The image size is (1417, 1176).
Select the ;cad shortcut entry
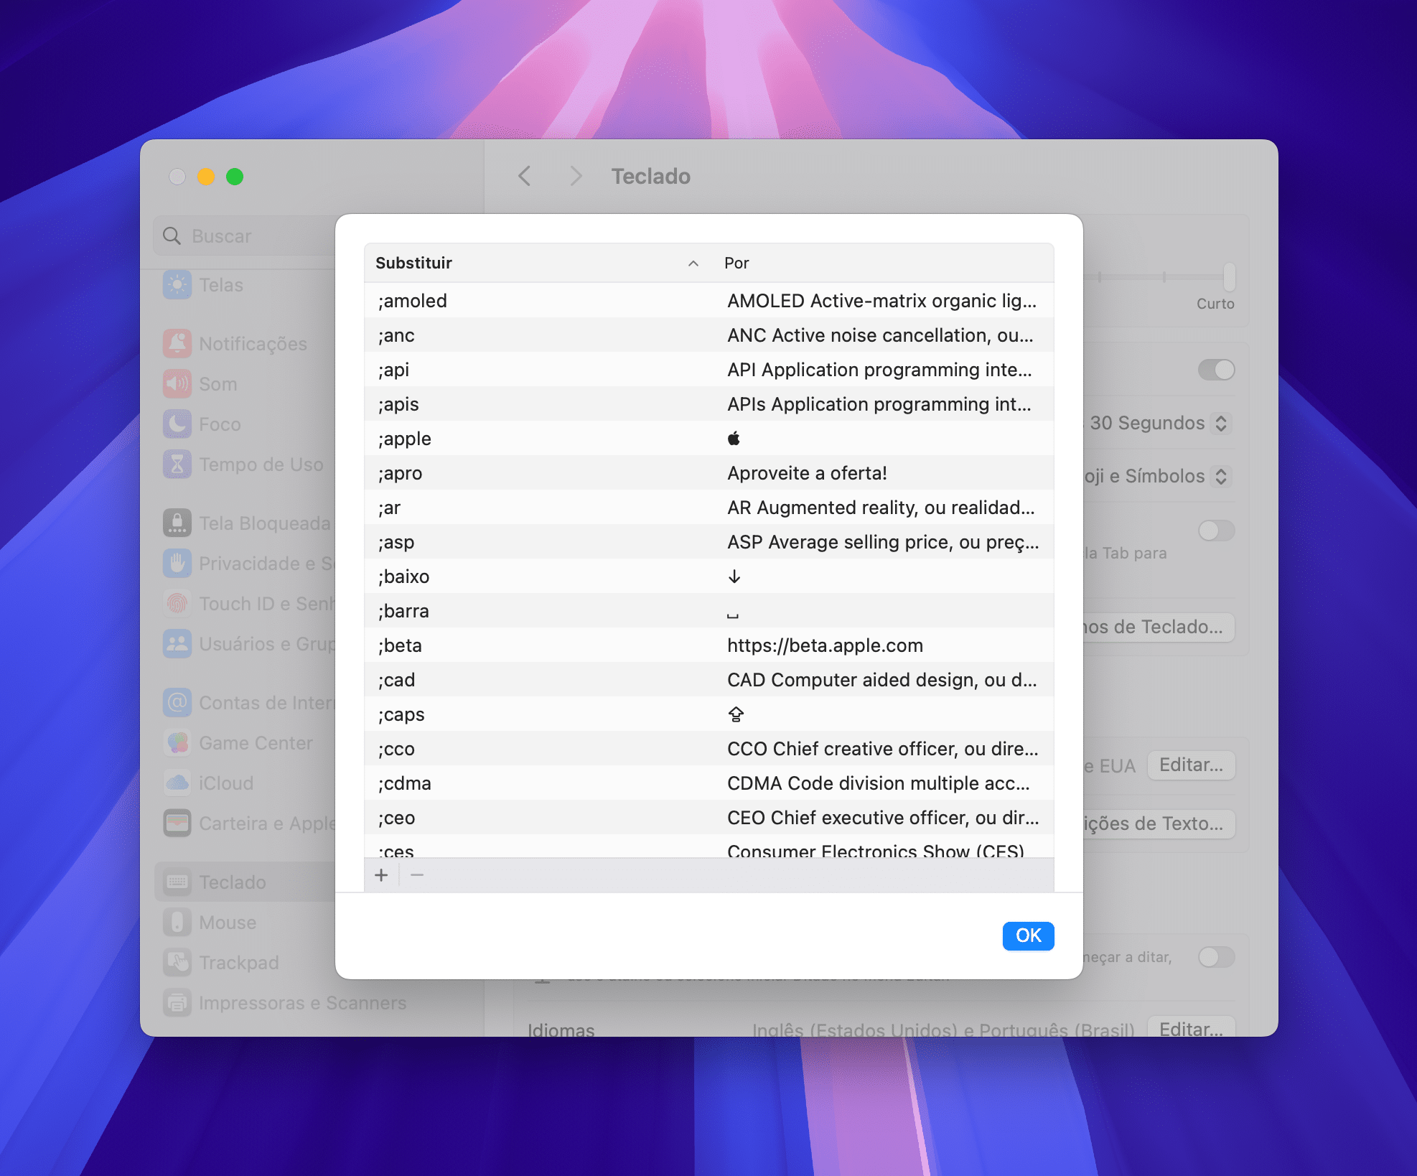[396, 680]
